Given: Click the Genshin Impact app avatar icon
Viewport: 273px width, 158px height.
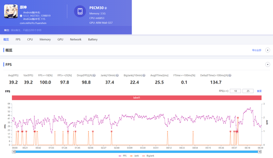Looking at the screenshot, I should click(x=11, y=11).
